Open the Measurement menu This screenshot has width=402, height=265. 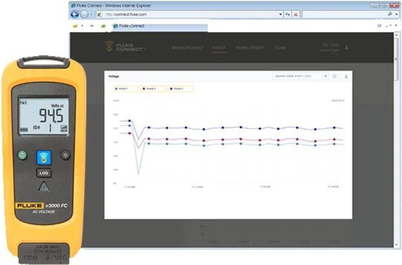coord(188,48)
